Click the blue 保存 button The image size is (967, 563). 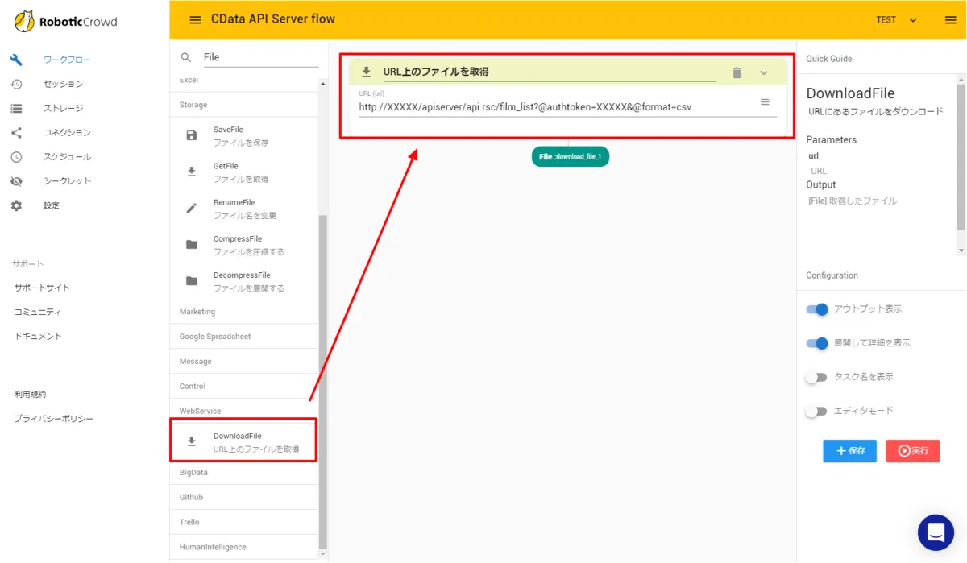tap(849, 451)
